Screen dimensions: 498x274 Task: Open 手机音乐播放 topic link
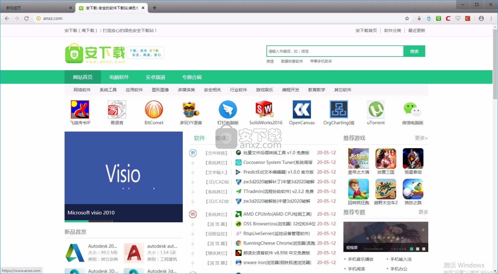point(360,259)
